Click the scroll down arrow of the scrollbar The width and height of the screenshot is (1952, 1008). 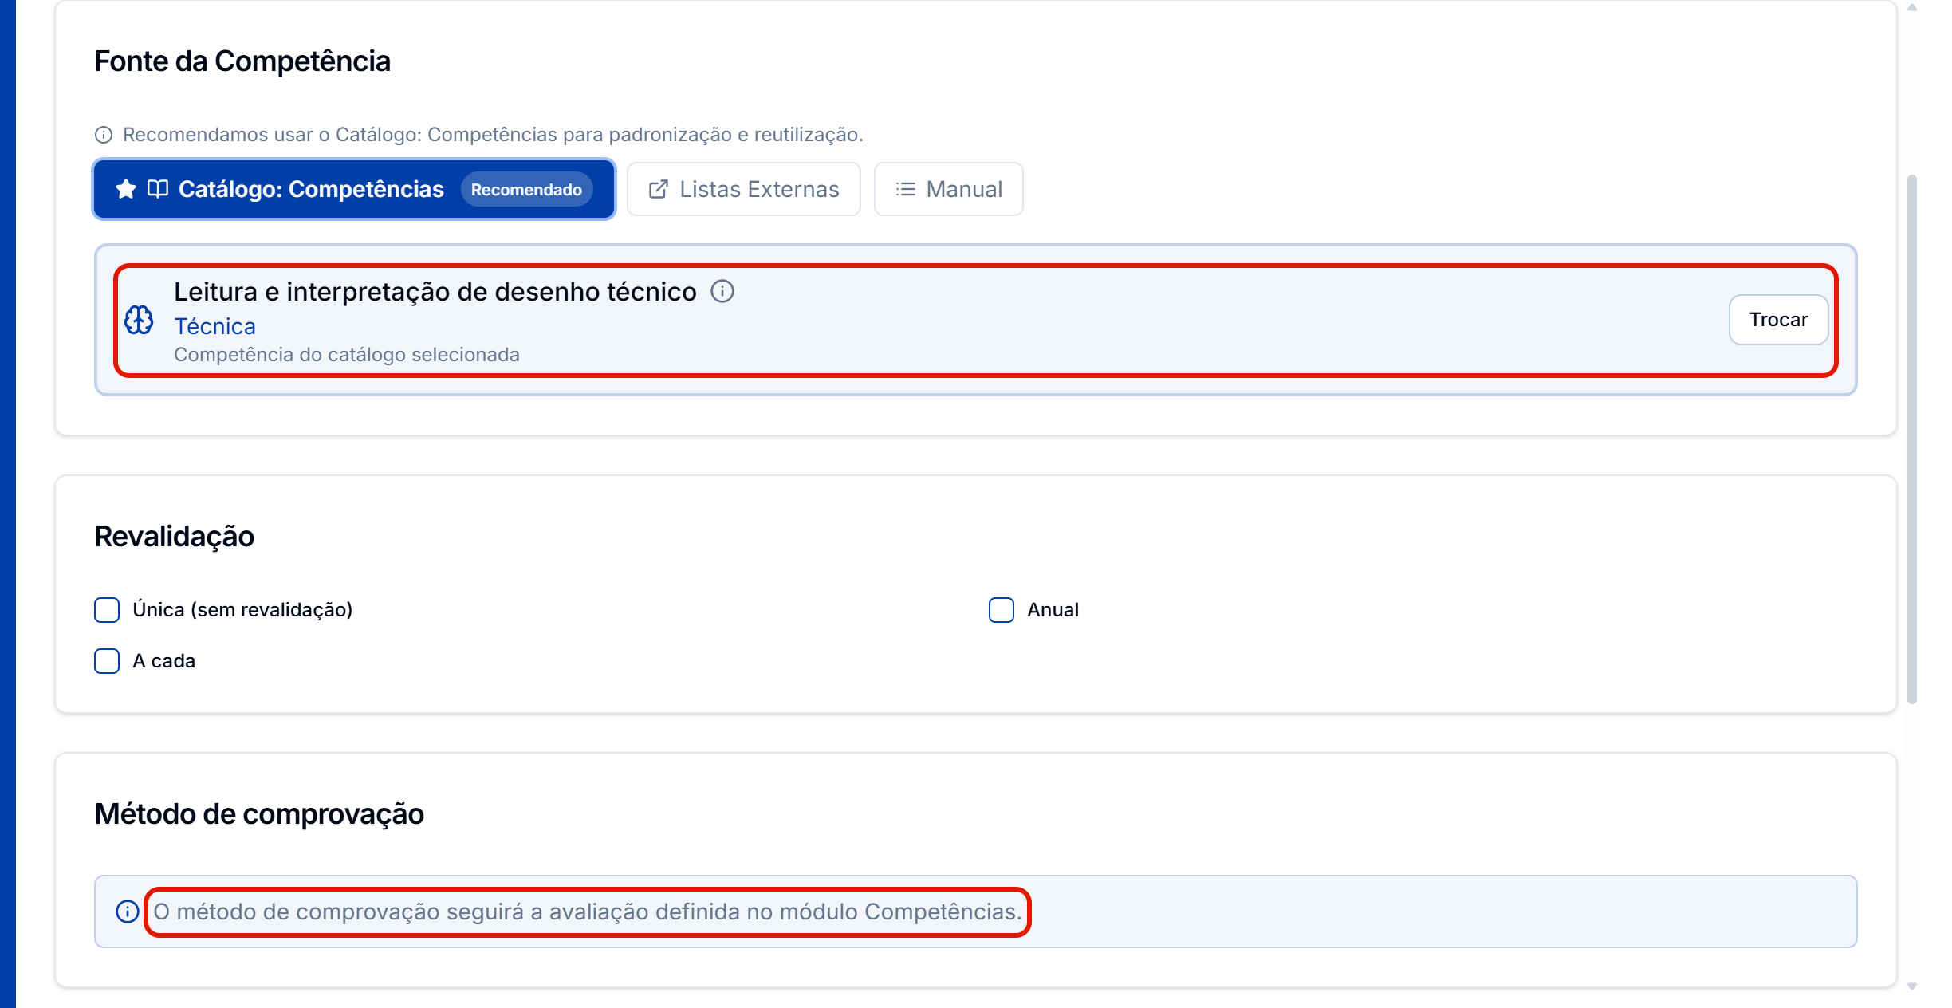pos(1911,986)
